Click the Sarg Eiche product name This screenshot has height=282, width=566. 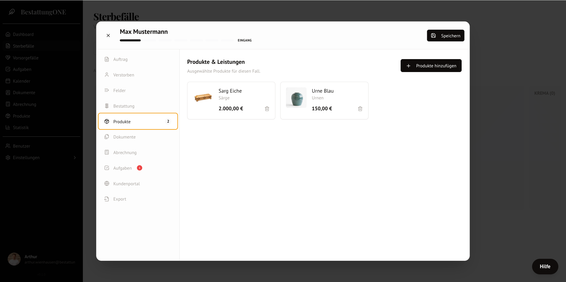tap(230, 91)
